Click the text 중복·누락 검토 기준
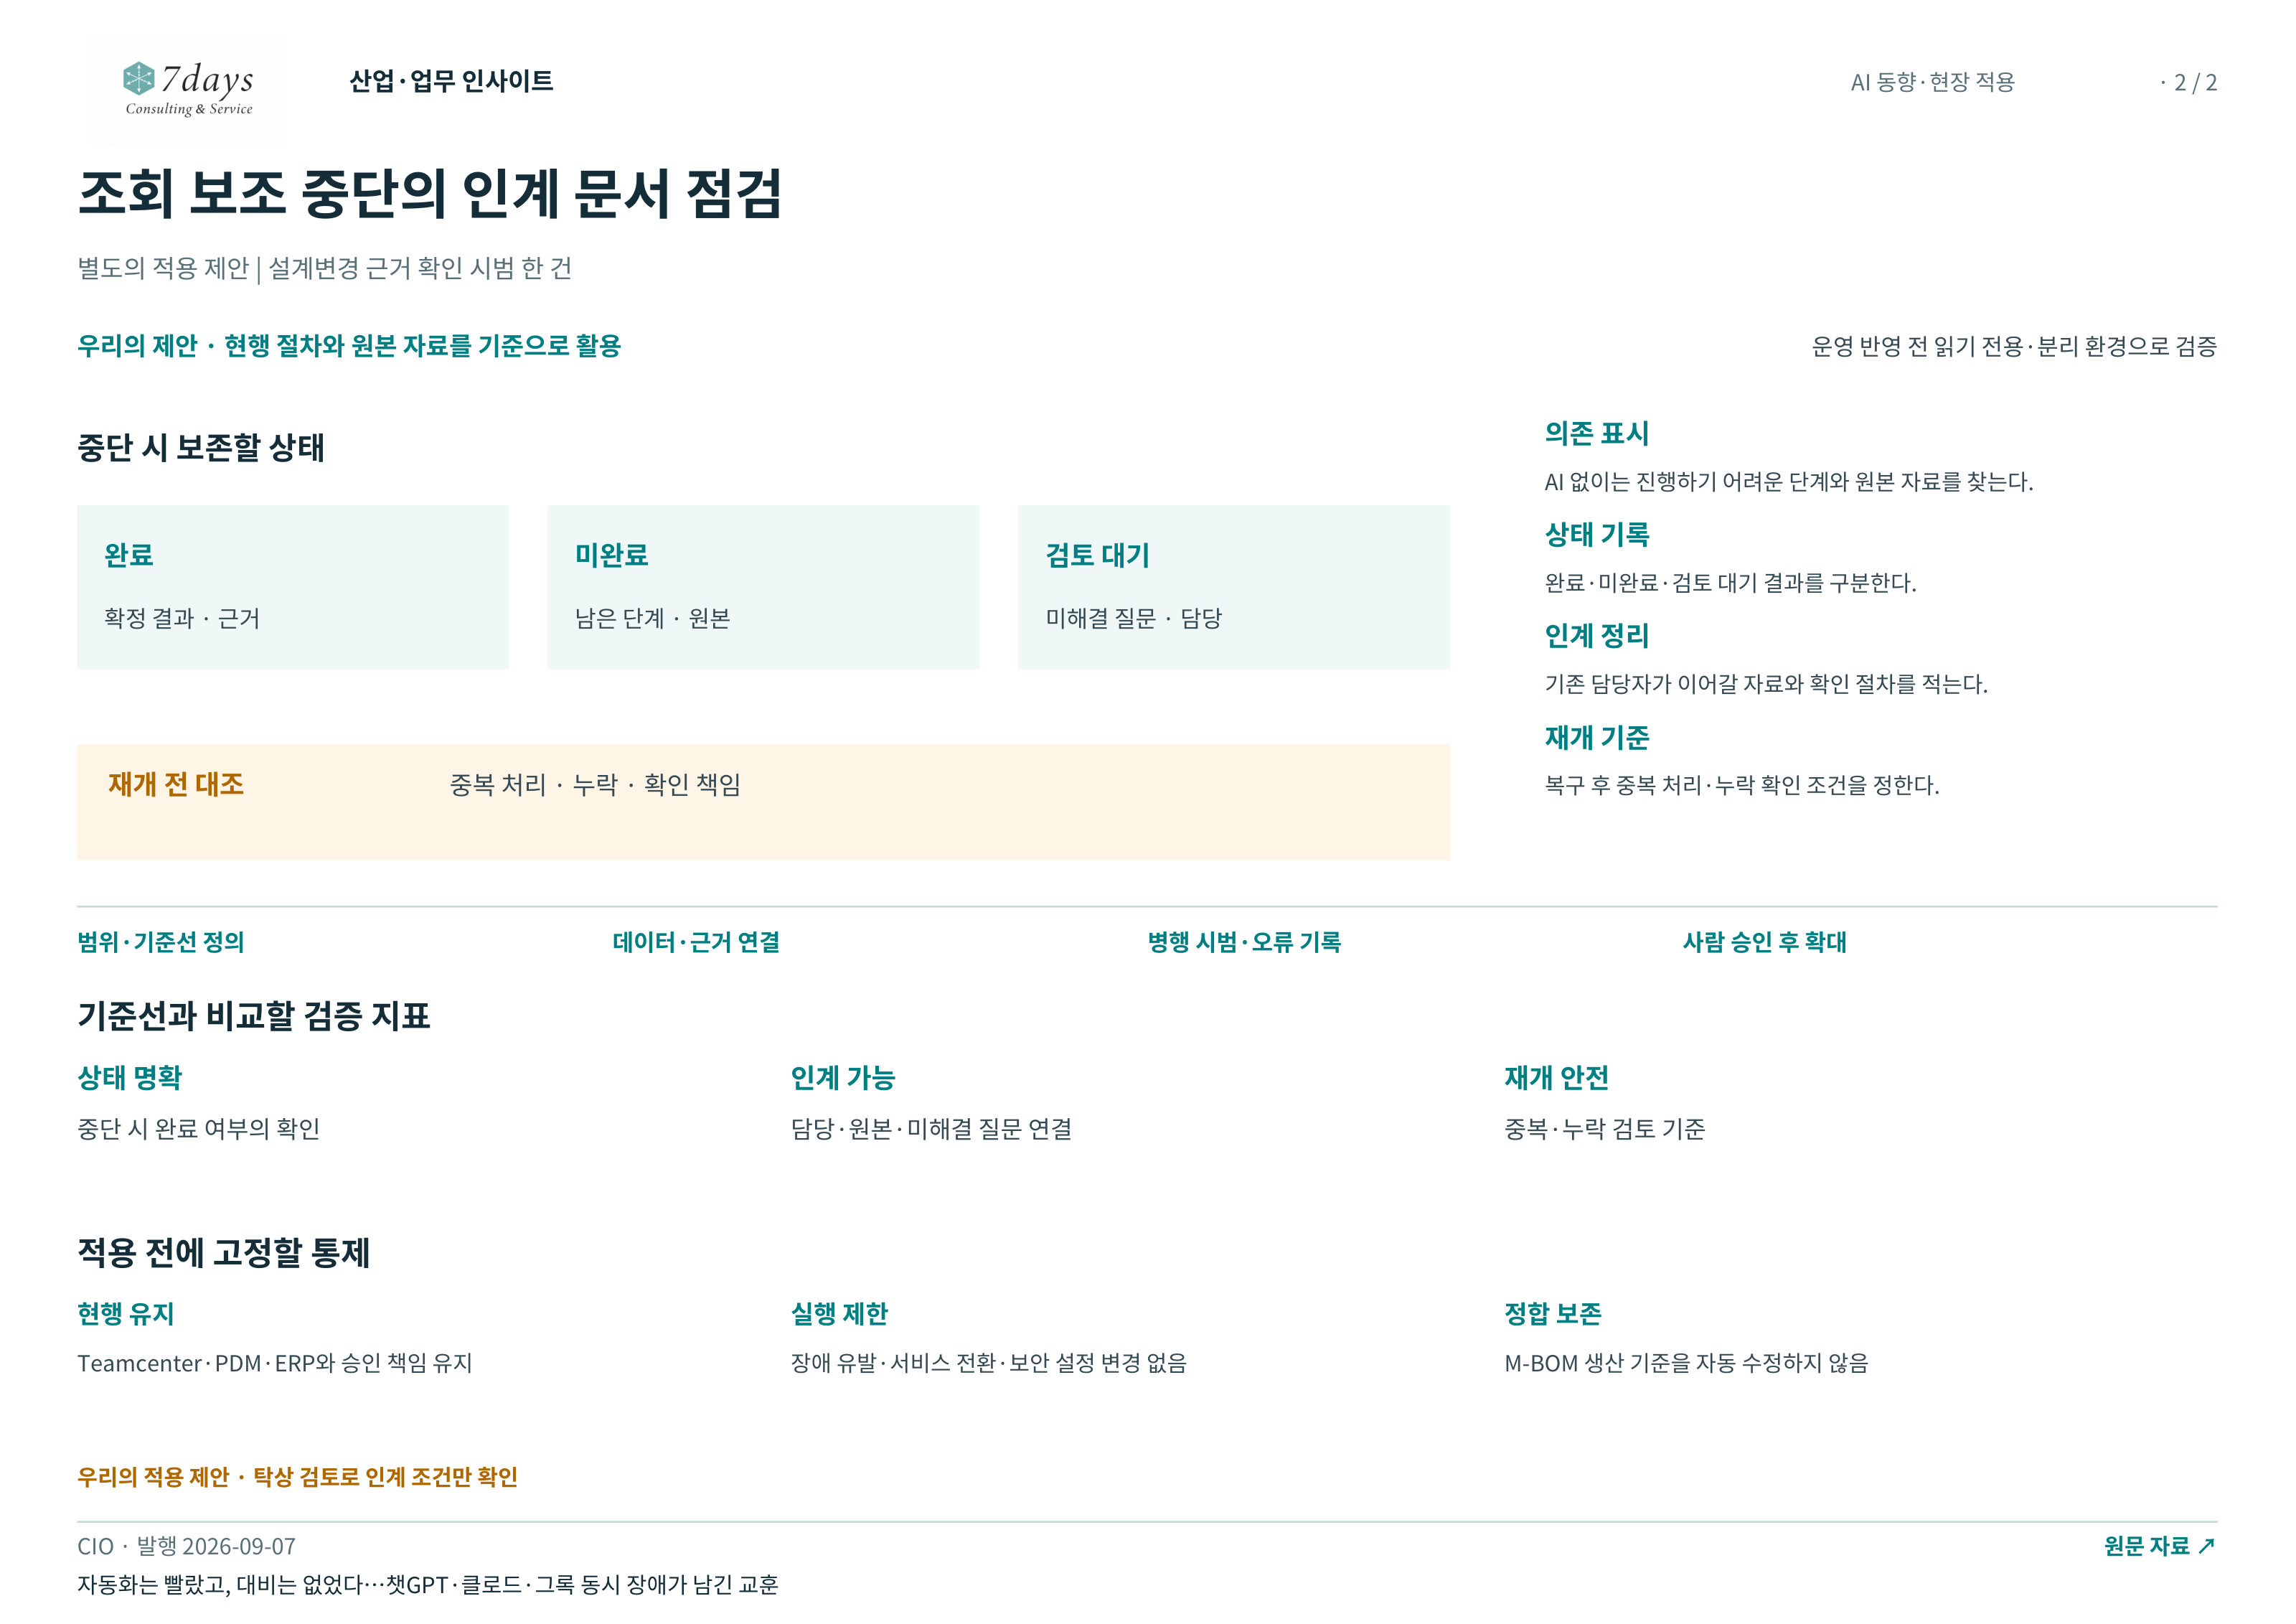Image resolution: width=2296 pixels, height=1624 pixels. 1605,1129
